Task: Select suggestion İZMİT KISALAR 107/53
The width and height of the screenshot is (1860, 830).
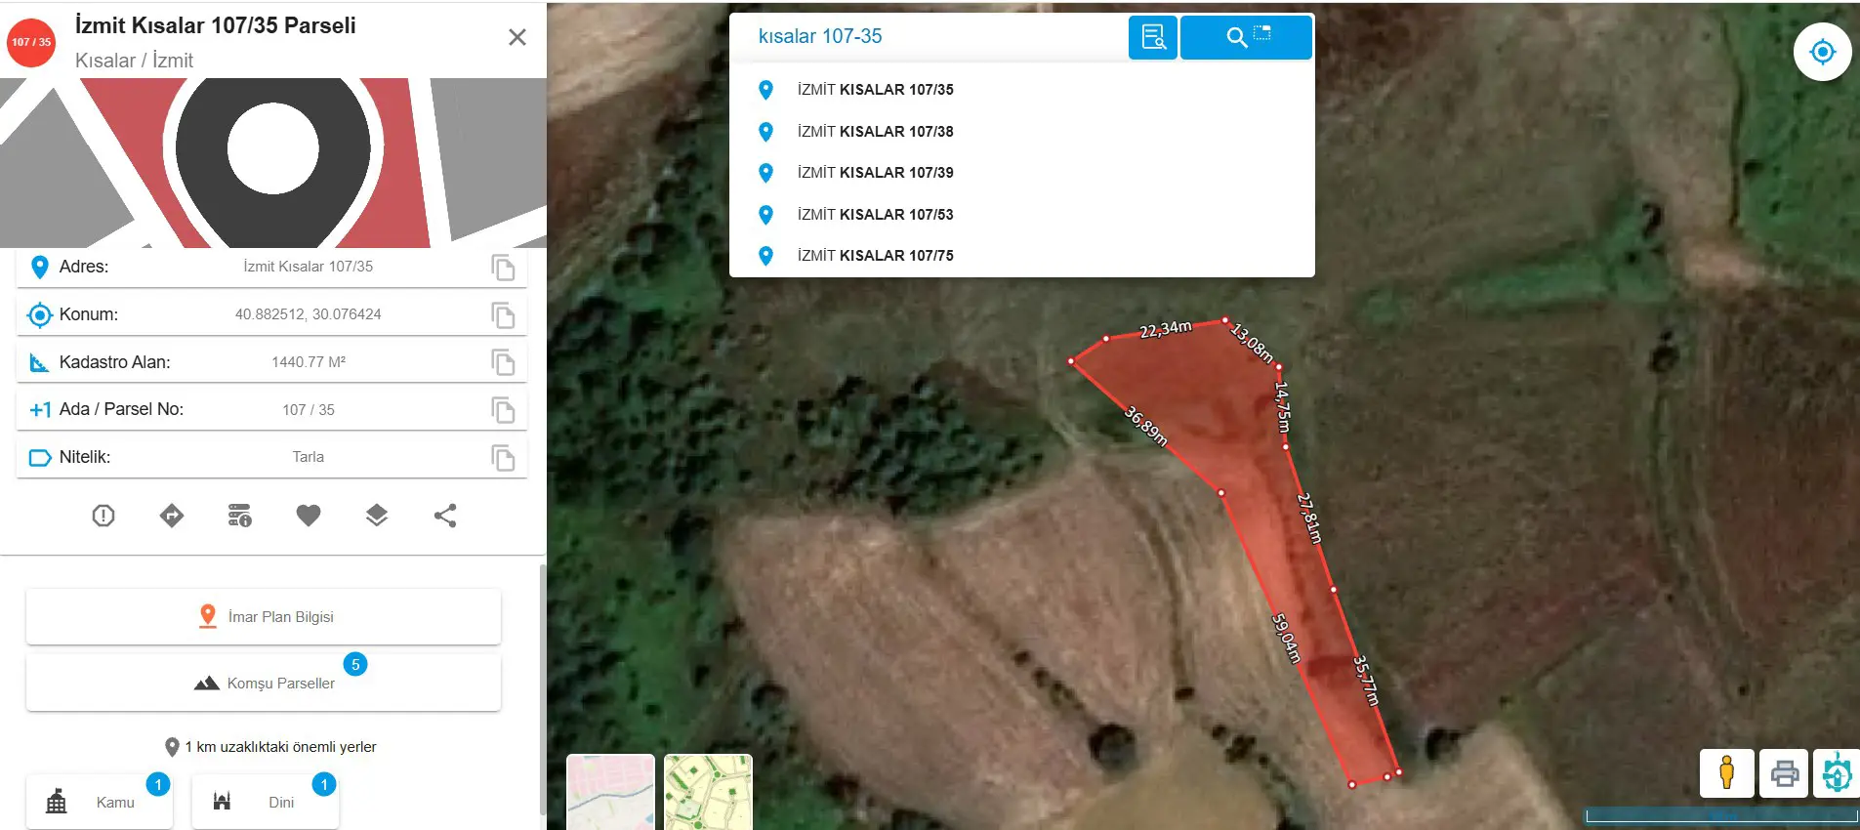Action: coord(1021,214)
